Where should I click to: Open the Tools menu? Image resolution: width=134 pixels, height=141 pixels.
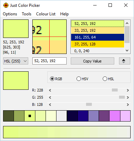[x=27, y=14]
